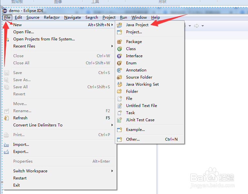This screenshot has height=194, width=248.
Task: Open dropdown beside forward navigation arrow
Action: coord(203,26)
